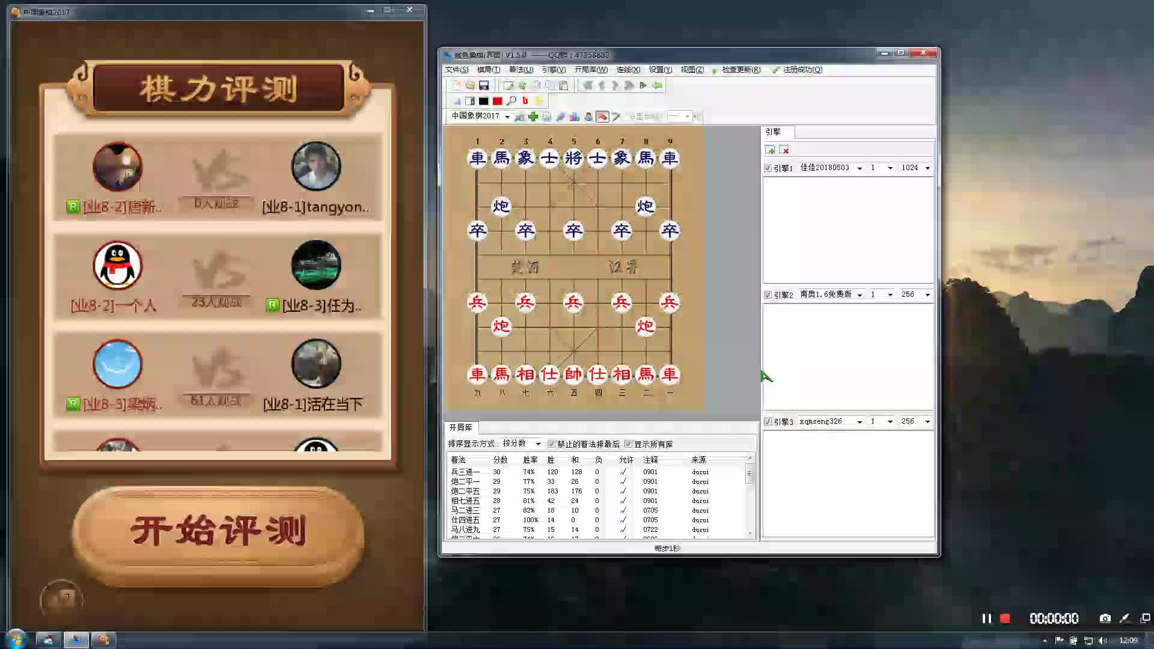Open engine 3 thread count dropdown
Image resolution: width=1154 pixels, height=649 pixels.
(x=890, y=422)
